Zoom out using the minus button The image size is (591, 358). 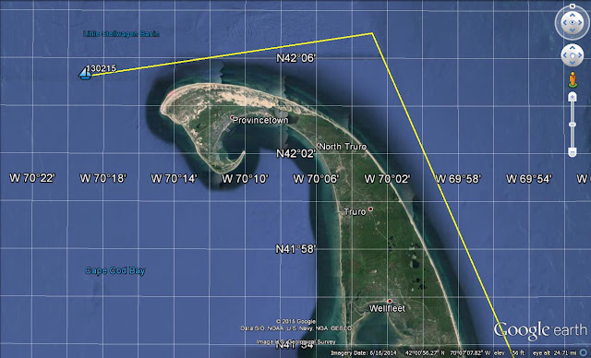point(573,152)
